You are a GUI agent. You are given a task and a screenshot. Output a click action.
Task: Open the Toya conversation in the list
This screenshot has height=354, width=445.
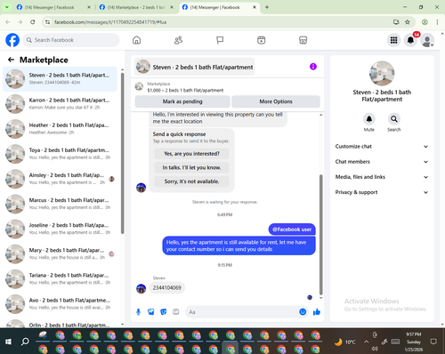[60, 154]
